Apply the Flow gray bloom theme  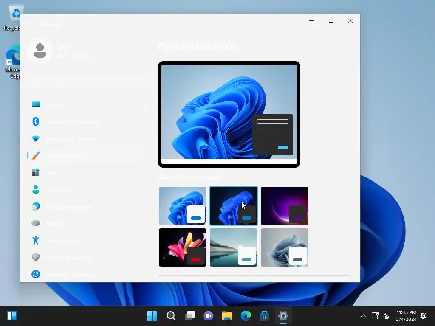[285, 247]
